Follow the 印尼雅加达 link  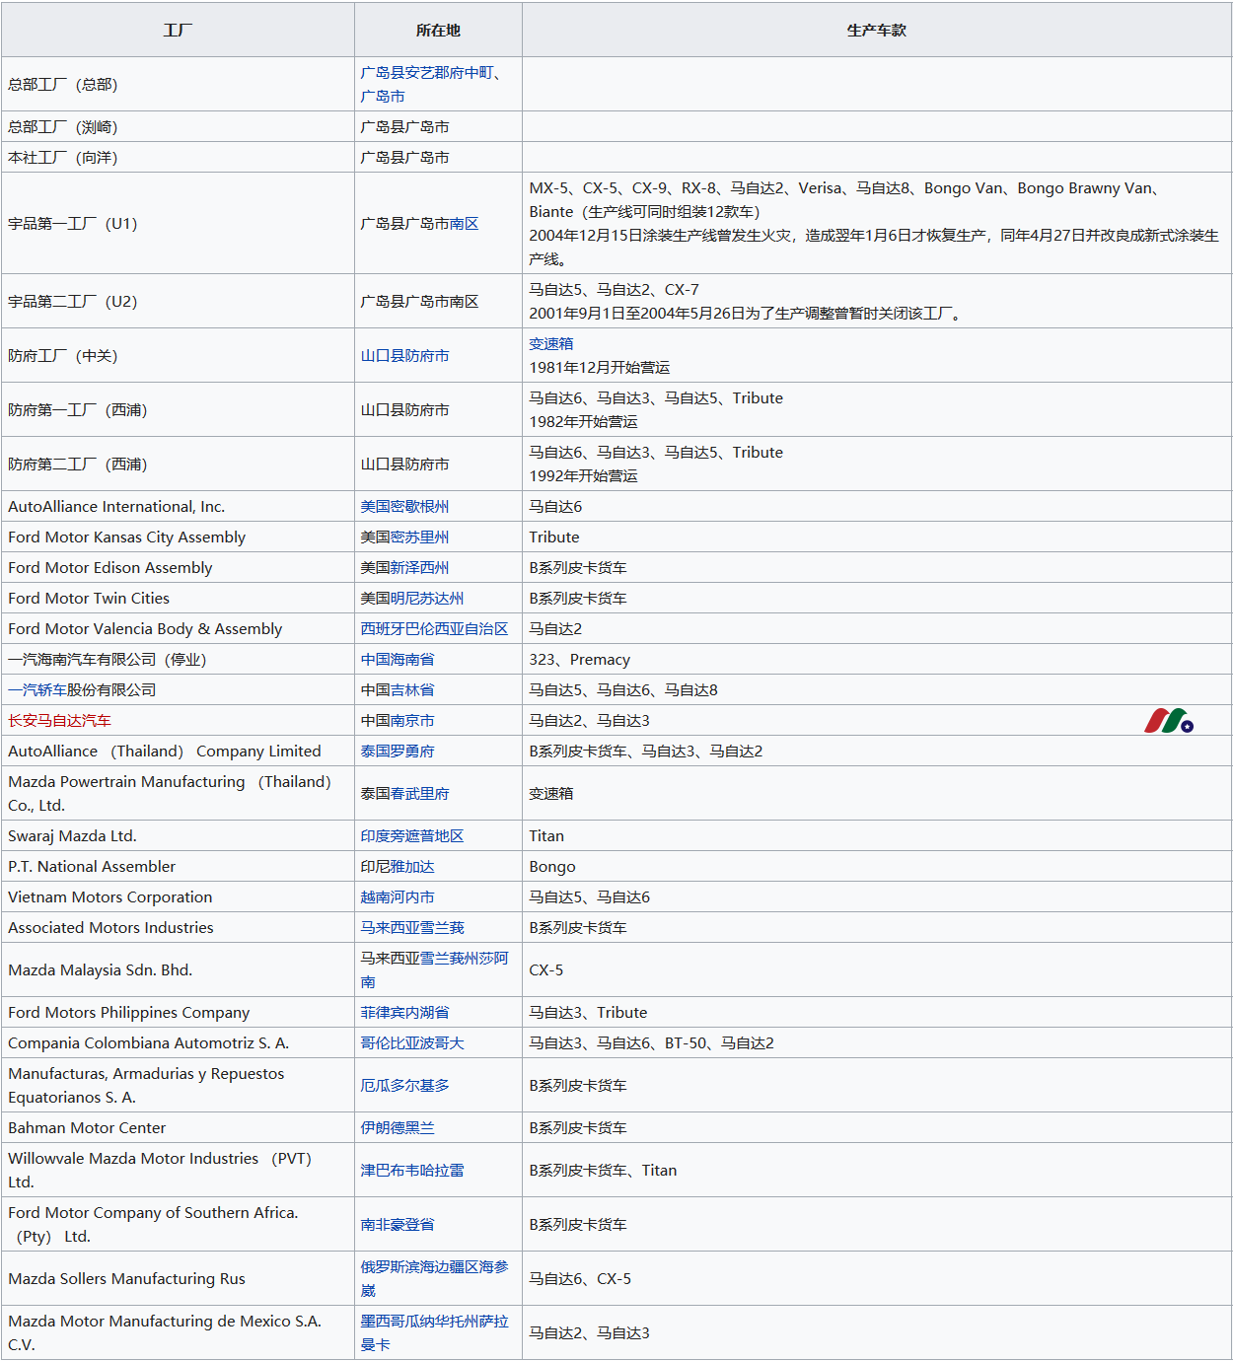click(398, 867)
